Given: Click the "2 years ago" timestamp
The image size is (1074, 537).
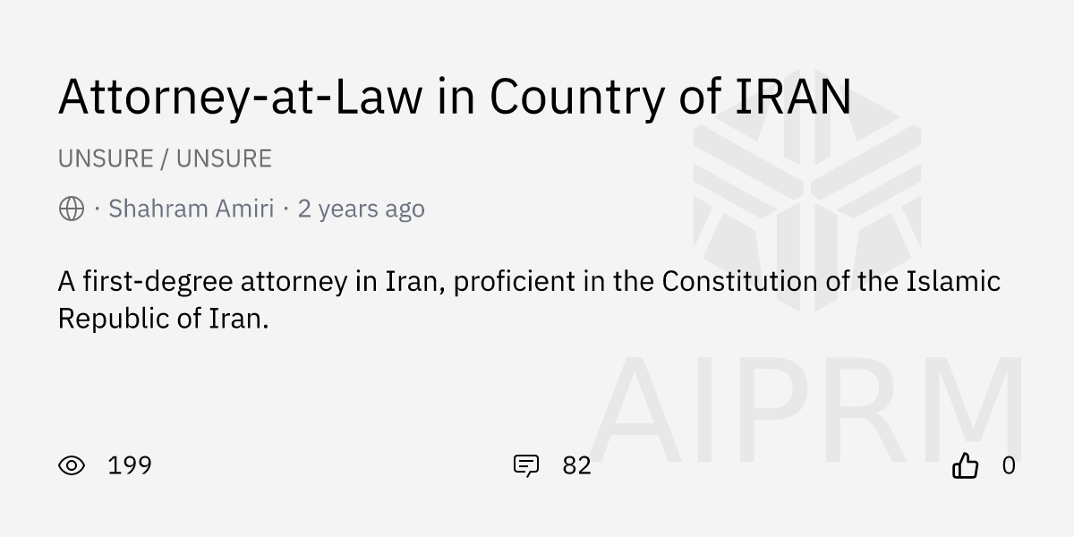Looking at the screenshot, I should [361, 208].
